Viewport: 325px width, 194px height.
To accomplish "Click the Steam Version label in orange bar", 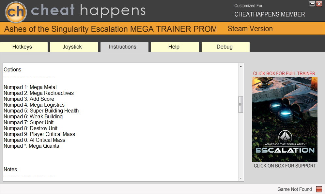I will (250, 29).
